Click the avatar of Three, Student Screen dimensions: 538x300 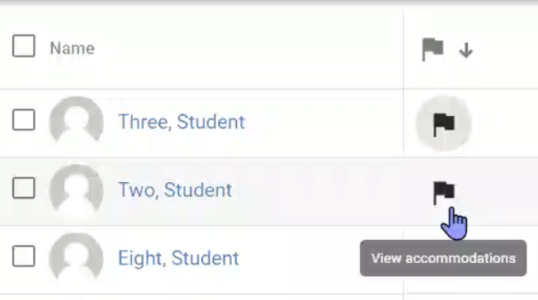coord(76,120)
